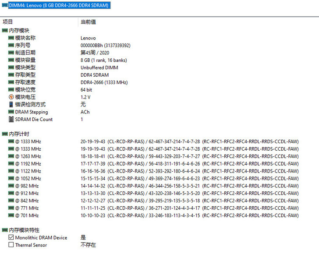Image resolution: width=319 pixels, height=258 pixels.
Task: Select the DDR4 SDRAM value
Action: pyautogui.click(x=95, y=75)
